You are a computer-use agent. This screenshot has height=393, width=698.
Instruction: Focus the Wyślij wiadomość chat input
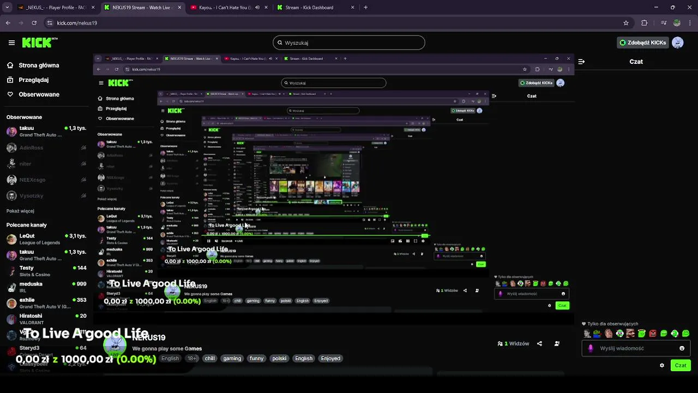(635, 348)
